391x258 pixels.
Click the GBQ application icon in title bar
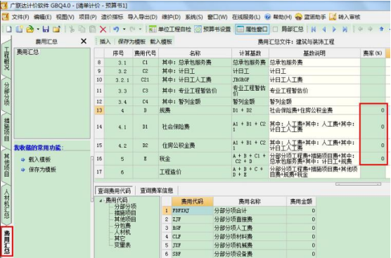(4, 5)
